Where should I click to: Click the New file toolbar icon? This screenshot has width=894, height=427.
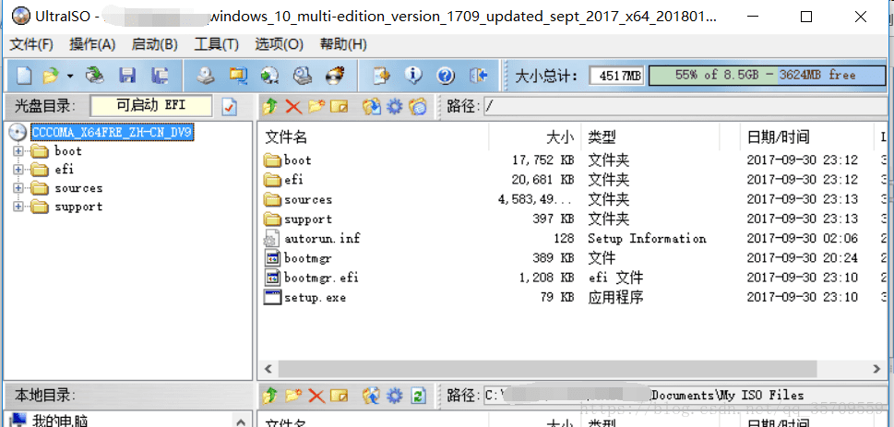click(x=24, y=75)
